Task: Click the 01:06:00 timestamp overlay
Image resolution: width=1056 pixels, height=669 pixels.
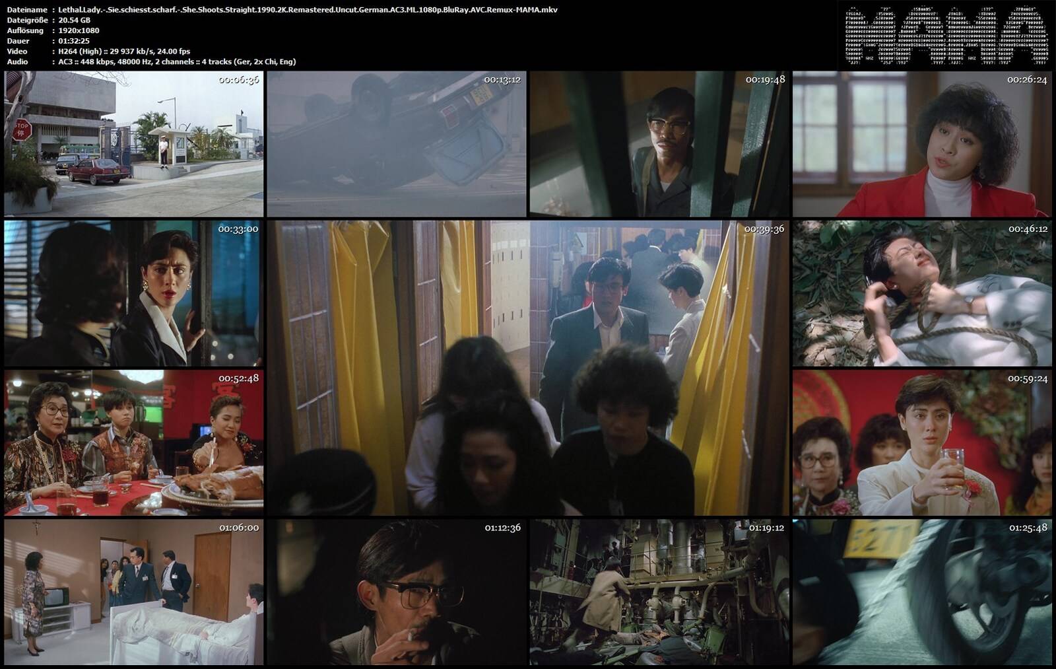Action: click(x=239, y=528)
